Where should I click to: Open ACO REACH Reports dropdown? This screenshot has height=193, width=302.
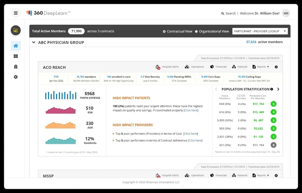pyautogui.click(x=261, y=67)
